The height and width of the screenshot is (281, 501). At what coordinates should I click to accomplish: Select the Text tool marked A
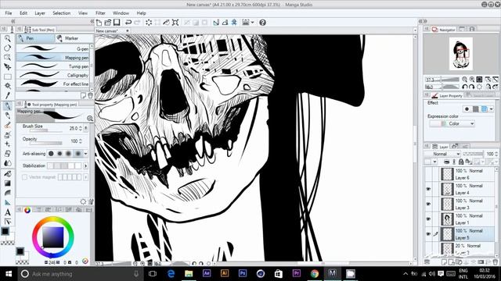[x=8, y=212]
